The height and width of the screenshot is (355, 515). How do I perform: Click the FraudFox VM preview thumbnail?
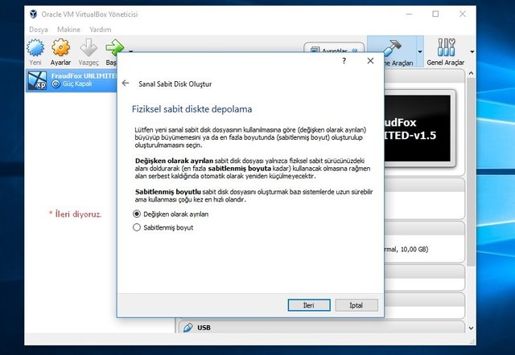pos(420,129)
